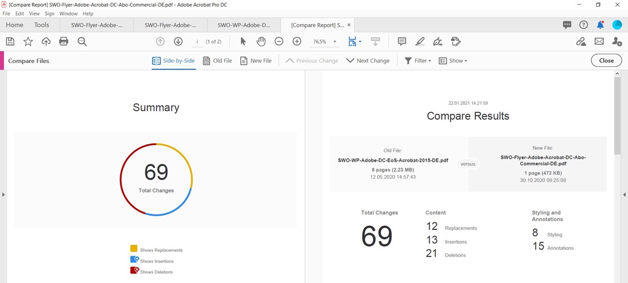Screen dimensions: 628x283
Task: Expand the Show dropdown
Action: [453, 61]
